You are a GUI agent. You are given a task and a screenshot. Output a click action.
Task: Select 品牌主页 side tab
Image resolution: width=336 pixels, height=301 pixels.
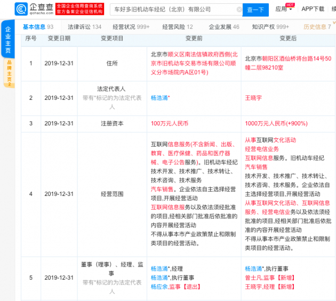coord(9,73)
